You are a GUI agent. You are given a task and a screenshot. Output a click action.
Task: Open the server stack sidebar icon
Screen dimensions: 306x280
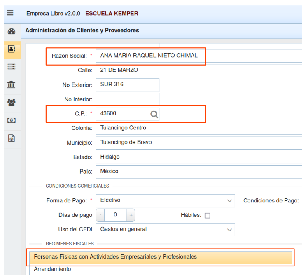point(12,66)
